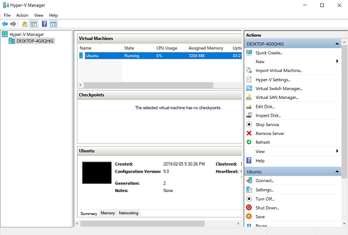Toggle the Show/Hide Action Pane icon
The image size is (348, 235).
[54, 24]
